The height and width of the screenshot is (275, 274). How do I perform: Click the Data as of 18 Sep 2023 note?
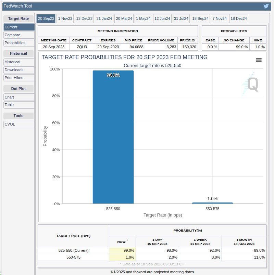click(x=152, y=264)
